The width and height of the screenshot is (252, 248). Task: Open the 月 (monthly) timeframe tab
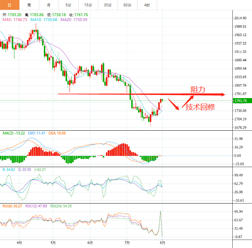(x=48, y=5)
